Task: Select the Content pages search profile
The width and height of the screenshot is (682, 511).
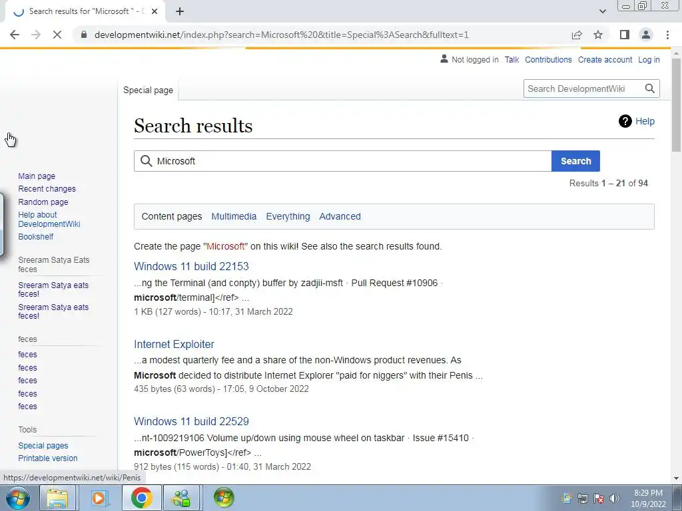Action: point(172,216)
